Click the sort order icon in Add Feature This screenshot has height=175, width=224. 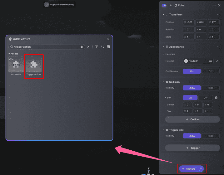[102, 47]
